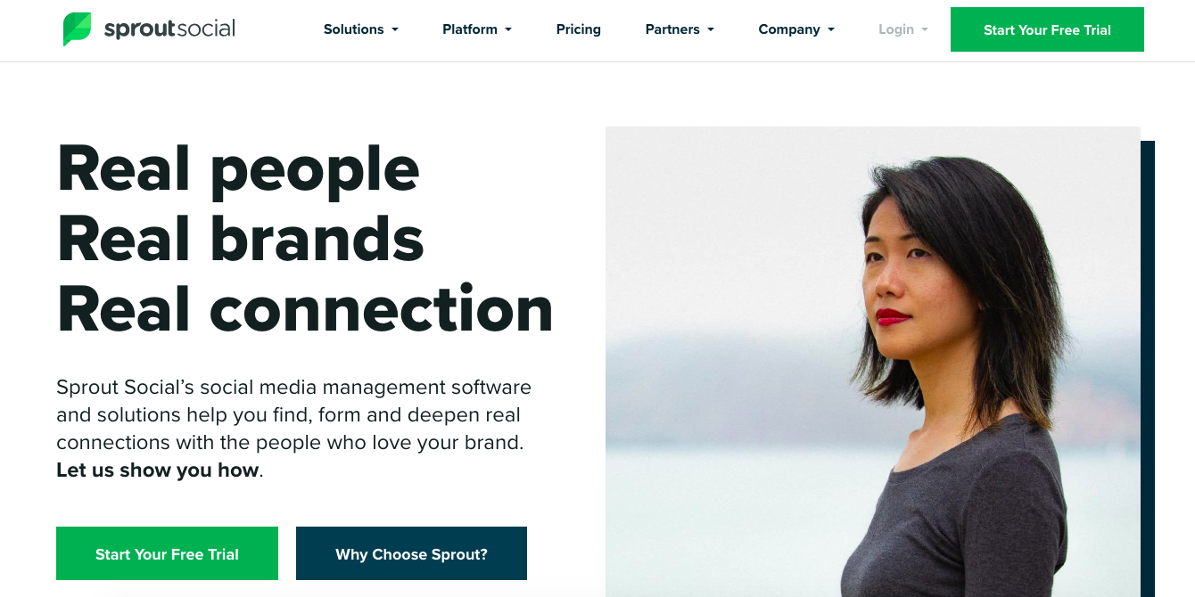Click Start Your Free Trial below the paragraph
This screenshot has height=597, width=1195.
pos(167,553)
